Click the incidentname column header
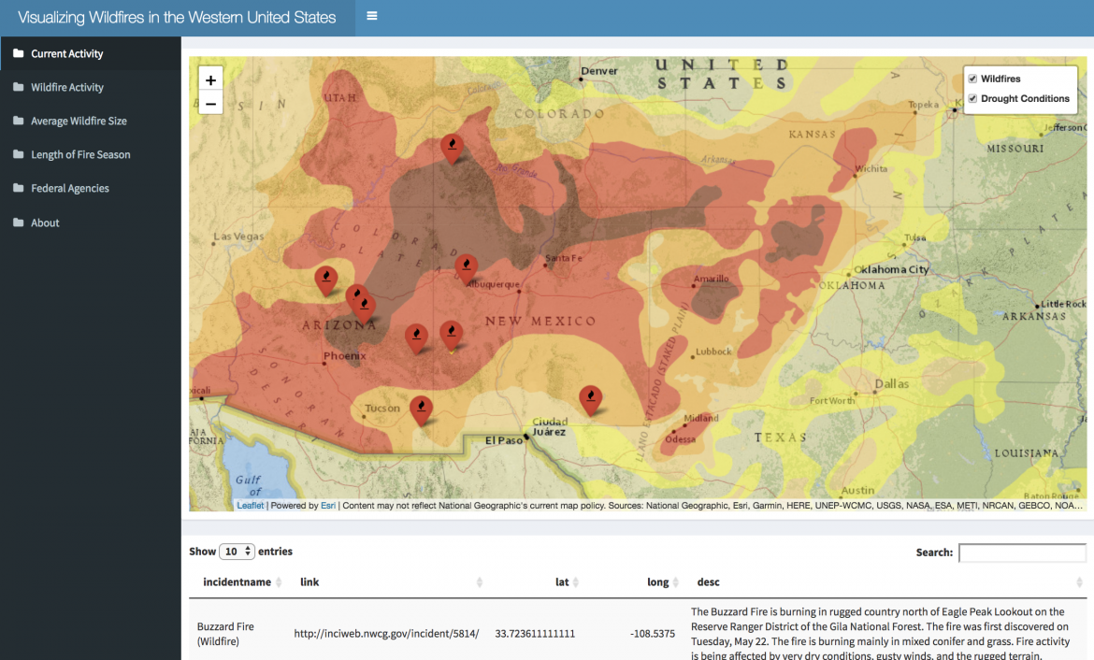This screenshot has height=660, width=1094. [238, 581]
